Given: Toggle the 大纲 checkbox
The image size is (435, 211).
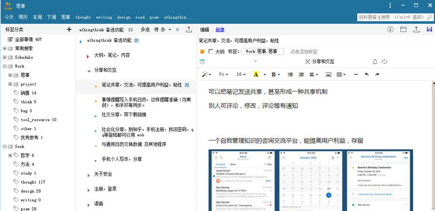Looking at the screenshot, I should (211, 51).
